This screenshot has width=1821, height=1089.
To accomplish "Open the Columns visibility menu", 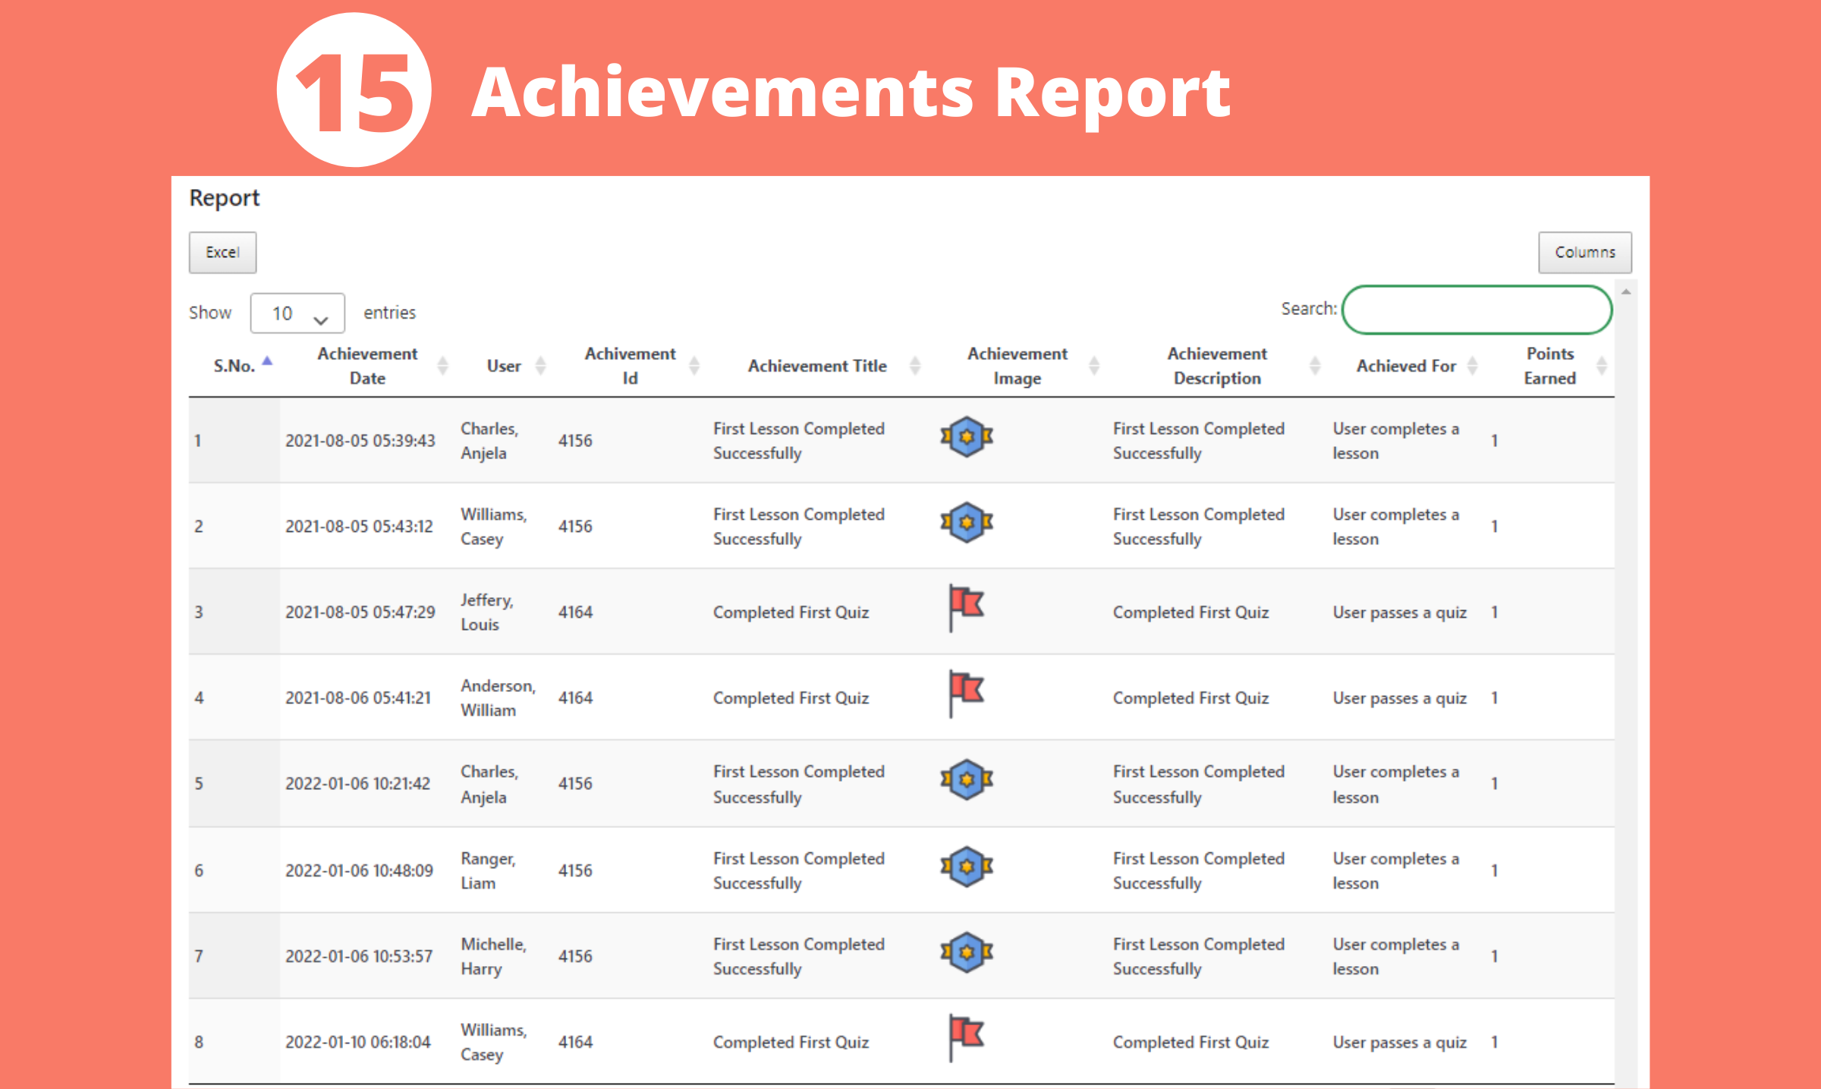I will (x=1584, y=253).
